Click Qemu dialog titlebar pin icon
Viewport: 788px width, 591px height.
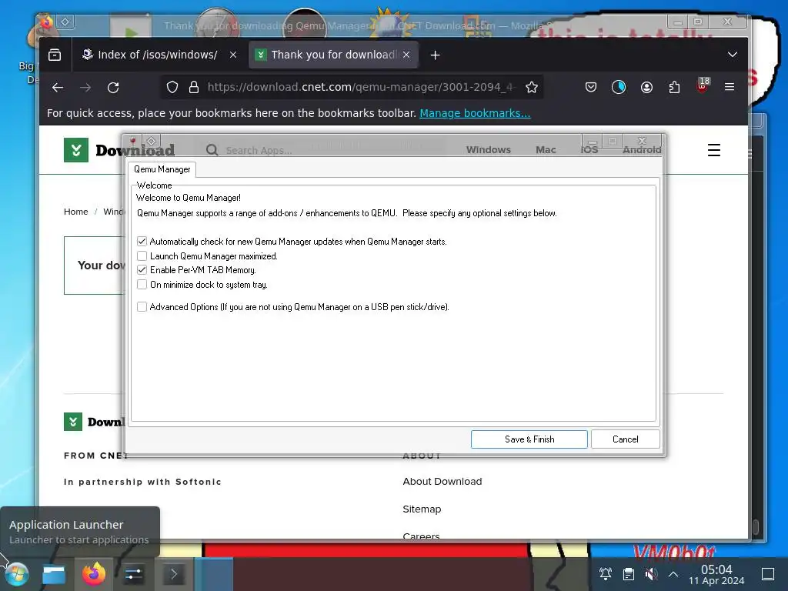tap(151, 142)
